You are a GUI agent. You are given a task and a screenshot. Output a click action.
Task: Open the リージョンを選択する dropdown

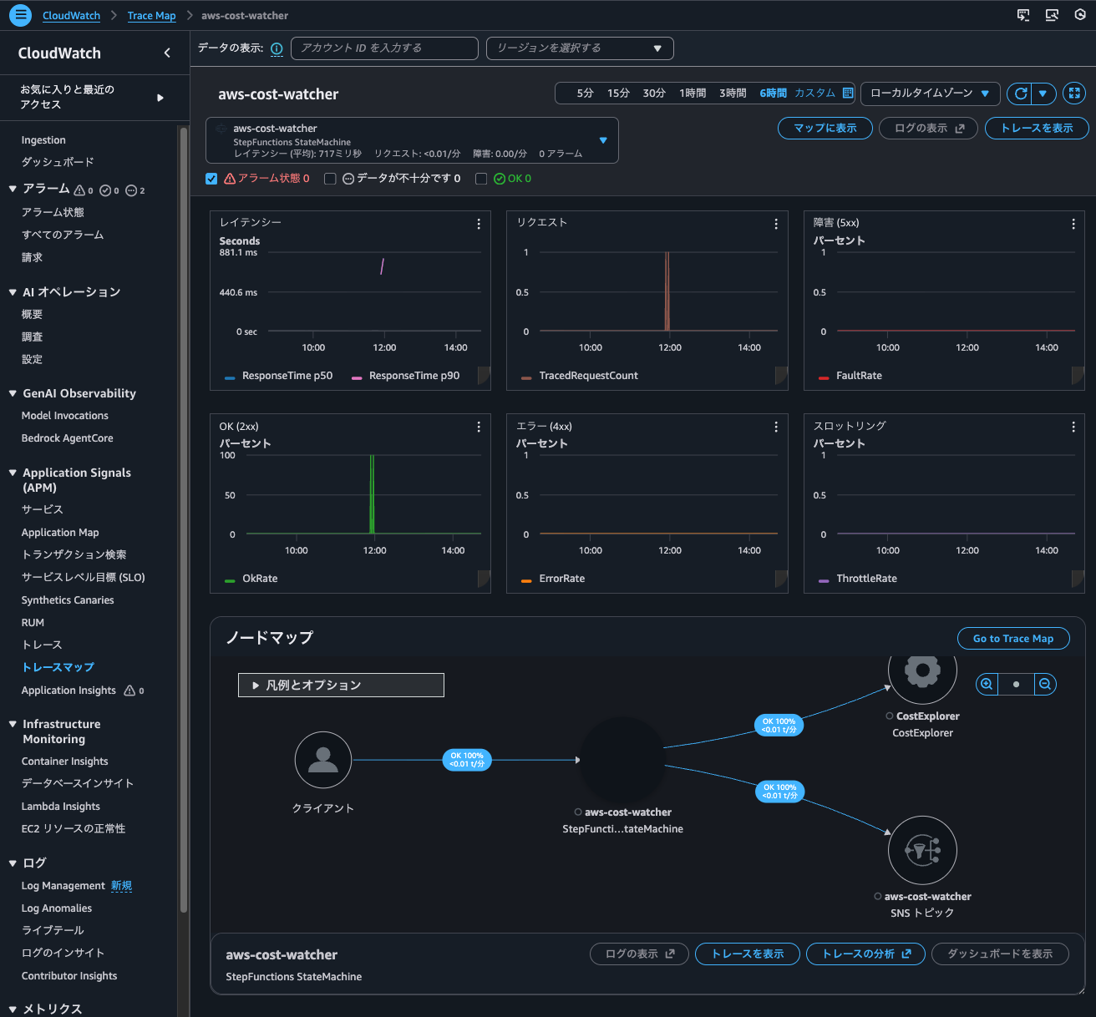(579, 48)
